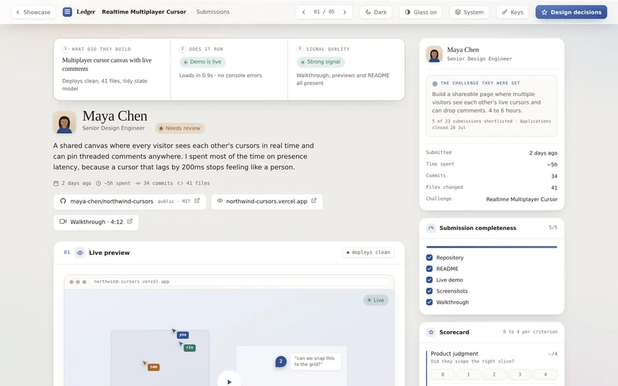The image size is (618, 386).
Task: Rate Product judgment score 2
Action: pos(494,374)
